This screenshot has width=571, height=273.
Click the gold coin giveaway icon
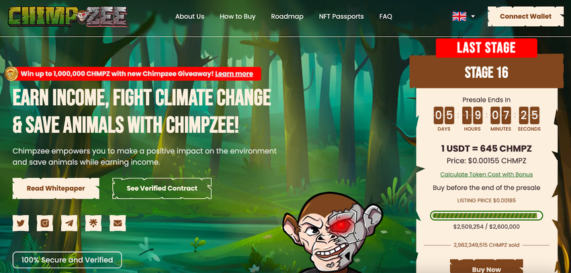(11, 74)
